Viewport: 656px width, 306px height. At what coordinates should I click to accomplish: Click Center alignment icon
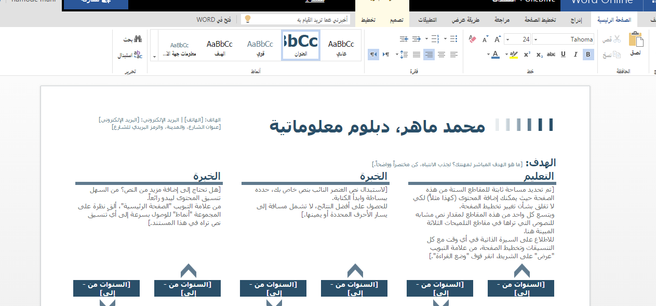coord(441,55)
